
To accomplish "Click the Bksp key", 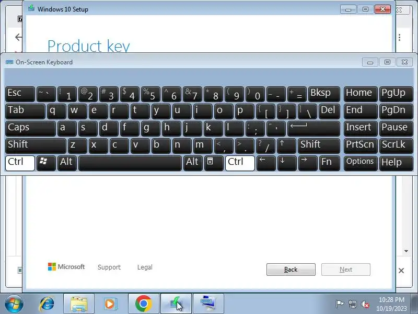I will click(324, 94).
